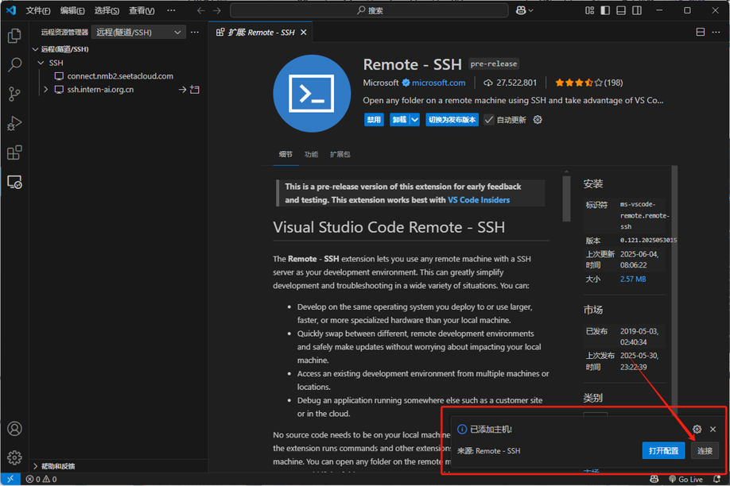Go back with the navigation arrow
The height and width of the screenshot is (486, 730).
click(x=200, y=10)
